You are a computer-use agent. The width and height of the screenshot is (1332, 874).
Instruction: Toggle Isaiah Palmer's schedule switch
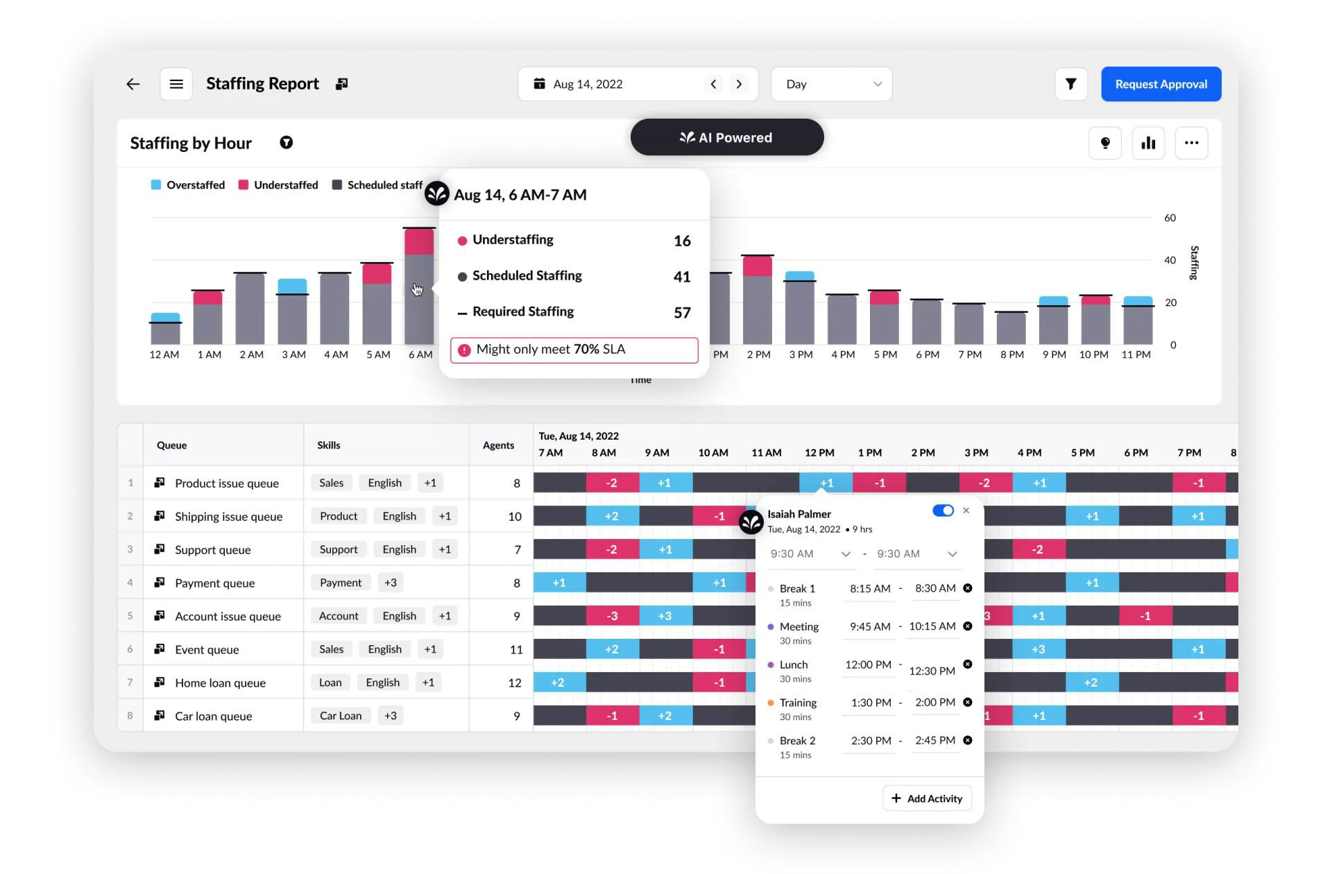pyautogui.click(x=943, y=511)
